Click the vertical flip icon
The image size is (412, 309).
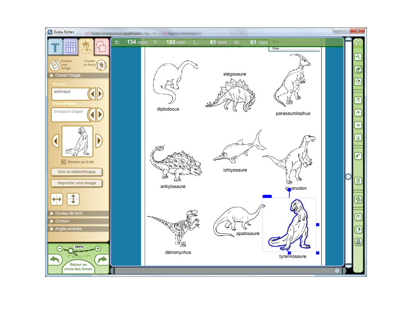pyautogui.click(x=73, y=199)
